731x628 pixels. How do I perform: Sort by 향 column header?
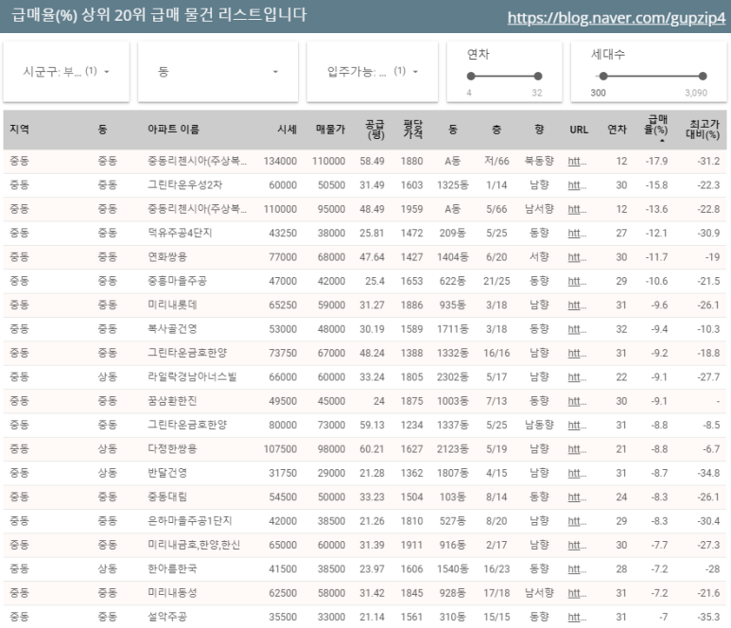pyautogui.click(x=539, y=130)
